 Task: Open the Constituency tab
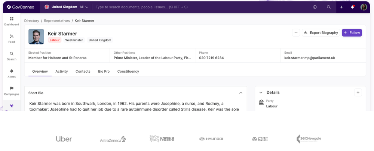point(128,71)
